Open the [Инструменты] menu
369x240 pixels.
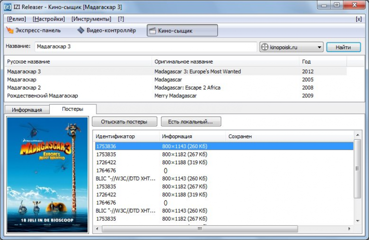click(92, 19)
